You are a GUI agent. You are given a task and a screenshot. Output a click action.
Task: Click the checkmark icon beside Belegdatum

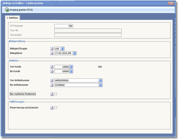52,53
